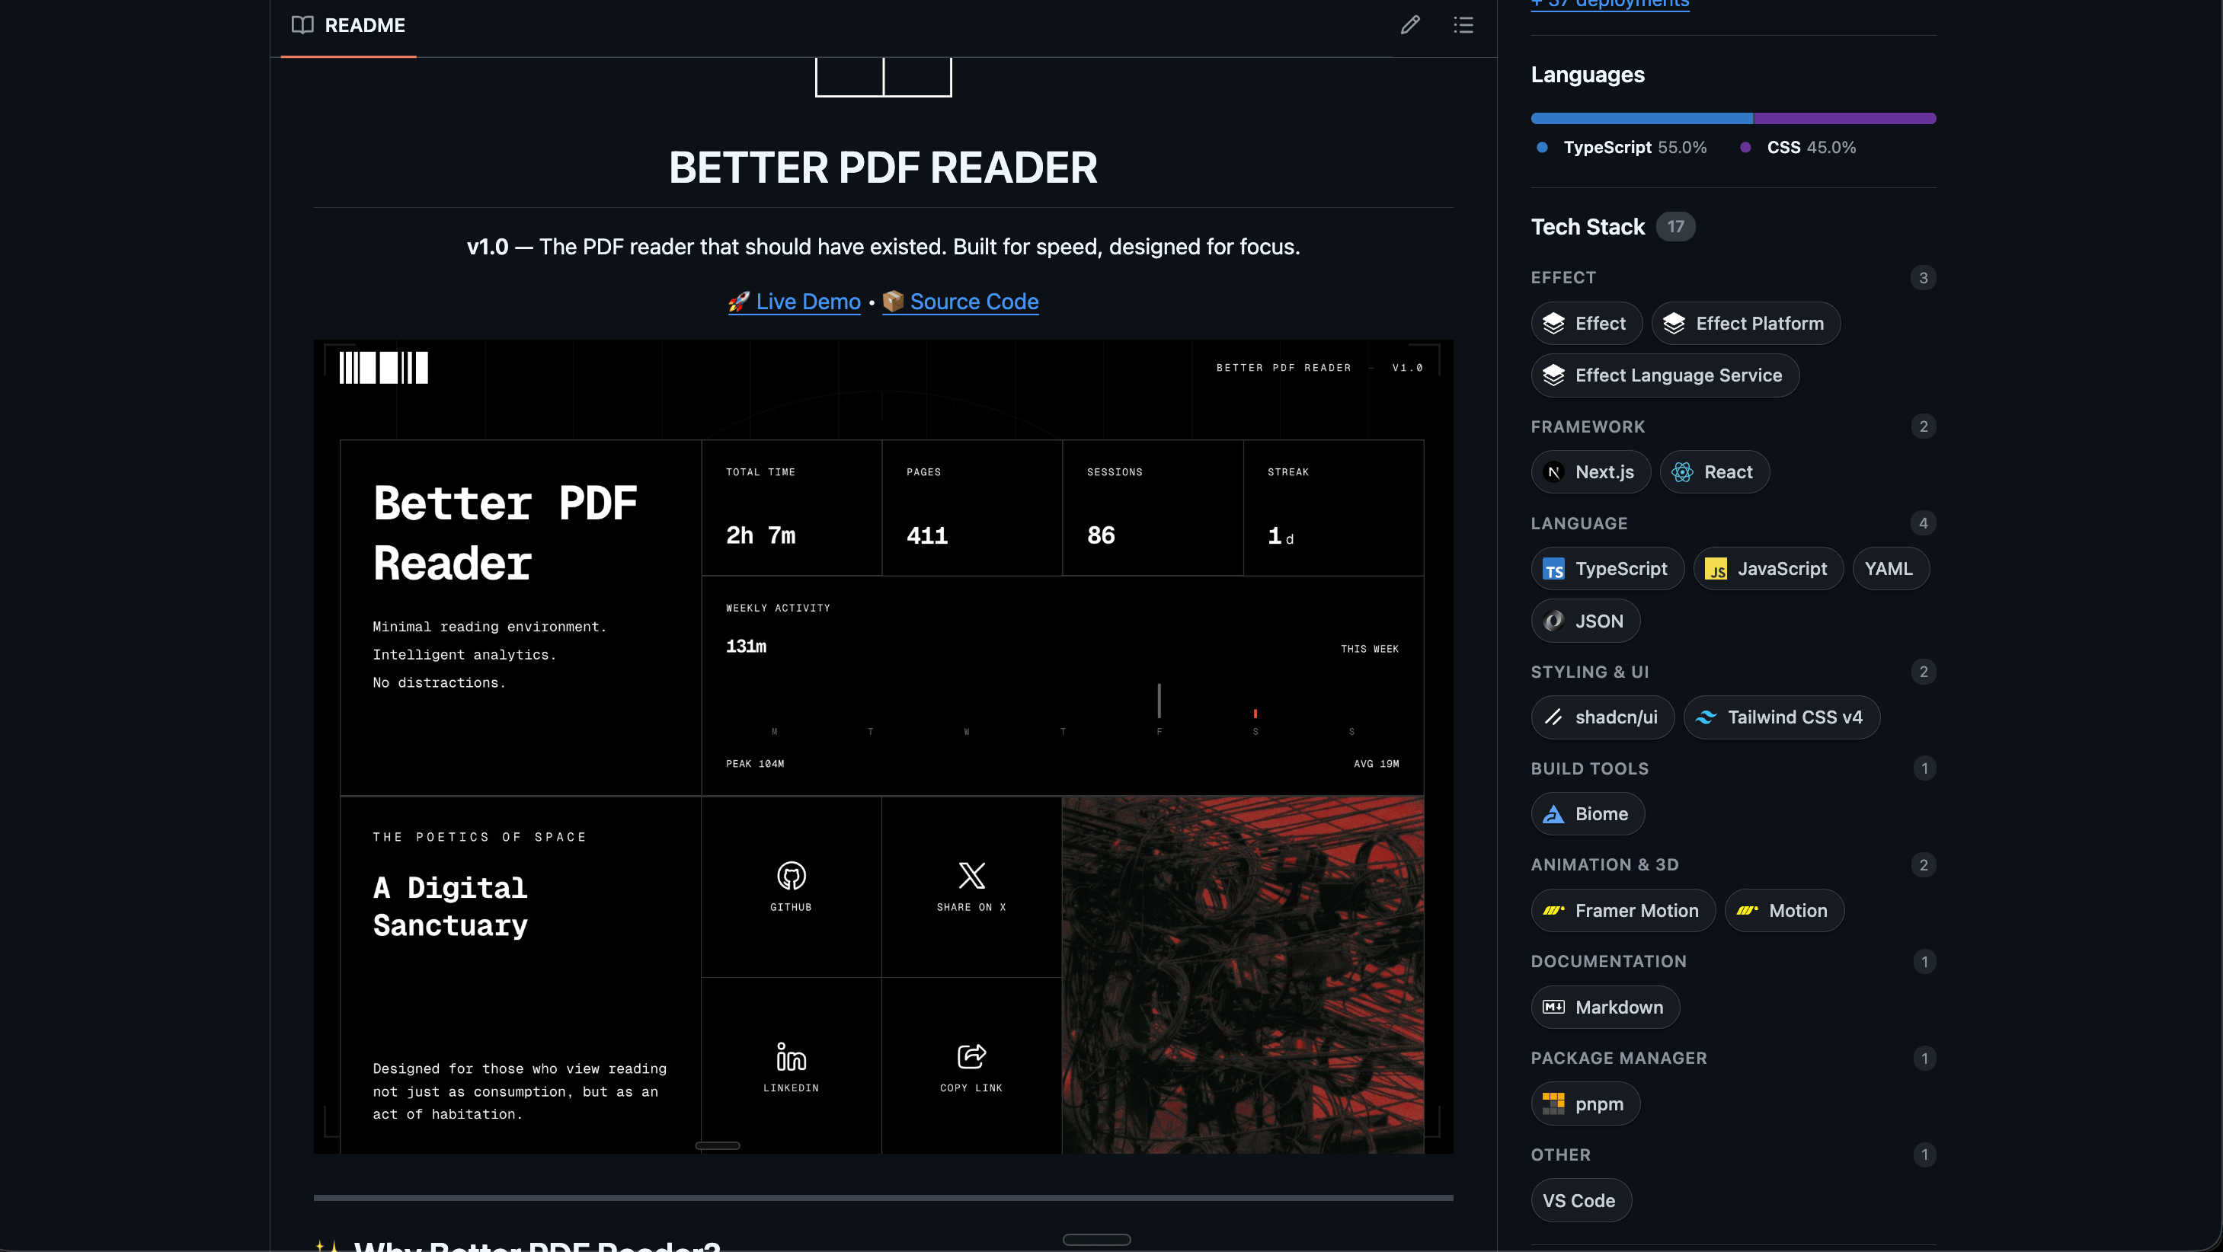The height and width of the screenshot is (1252, 2223).
Task: Click the deployments link at top
Action: click(x=1610, y=5)
